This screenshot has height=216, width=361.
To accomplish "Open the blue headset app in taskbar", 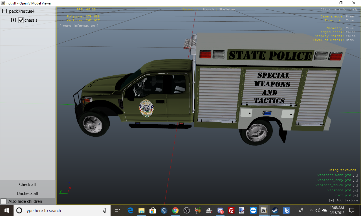I will (x=164, y=210).
